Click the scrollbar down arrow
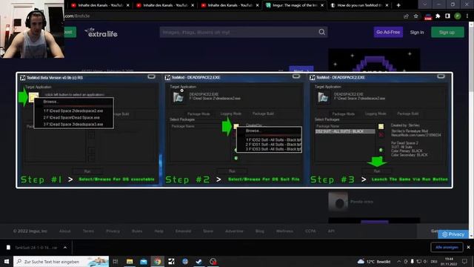This screenshot has height=267, width=474. coord(471,236)
